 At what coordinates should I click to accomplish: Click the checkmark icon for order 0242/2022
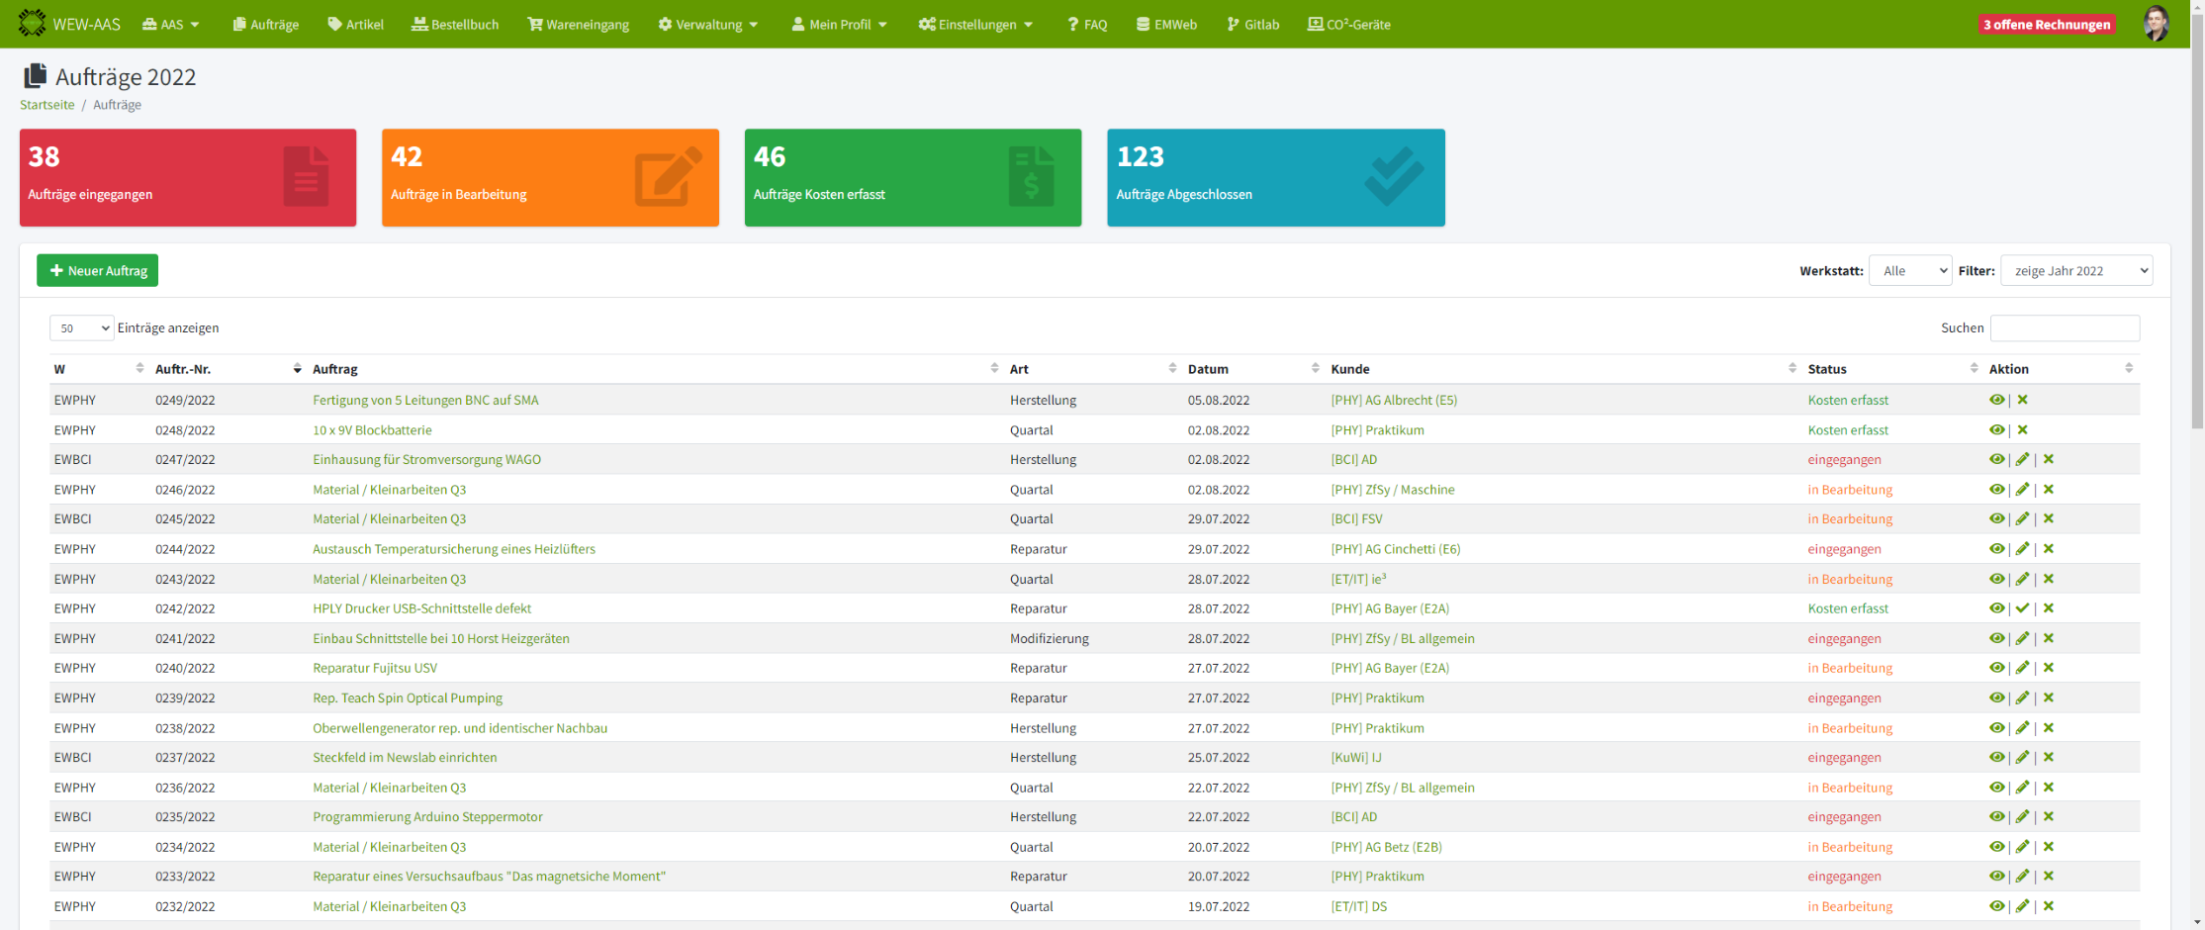point(2022,608)
